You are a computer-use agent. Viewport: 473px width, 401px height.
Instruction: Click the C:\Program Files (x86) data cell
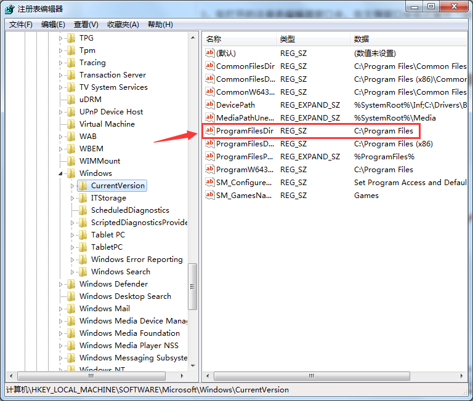click(394, 144)
